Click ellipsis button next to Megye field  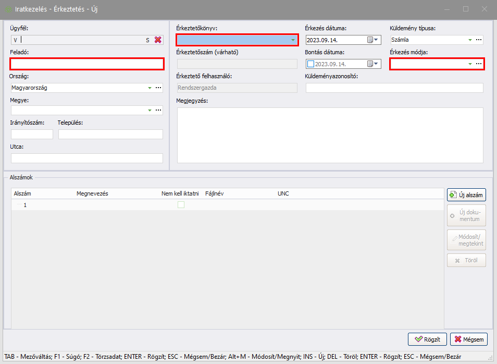coord(158,110)
